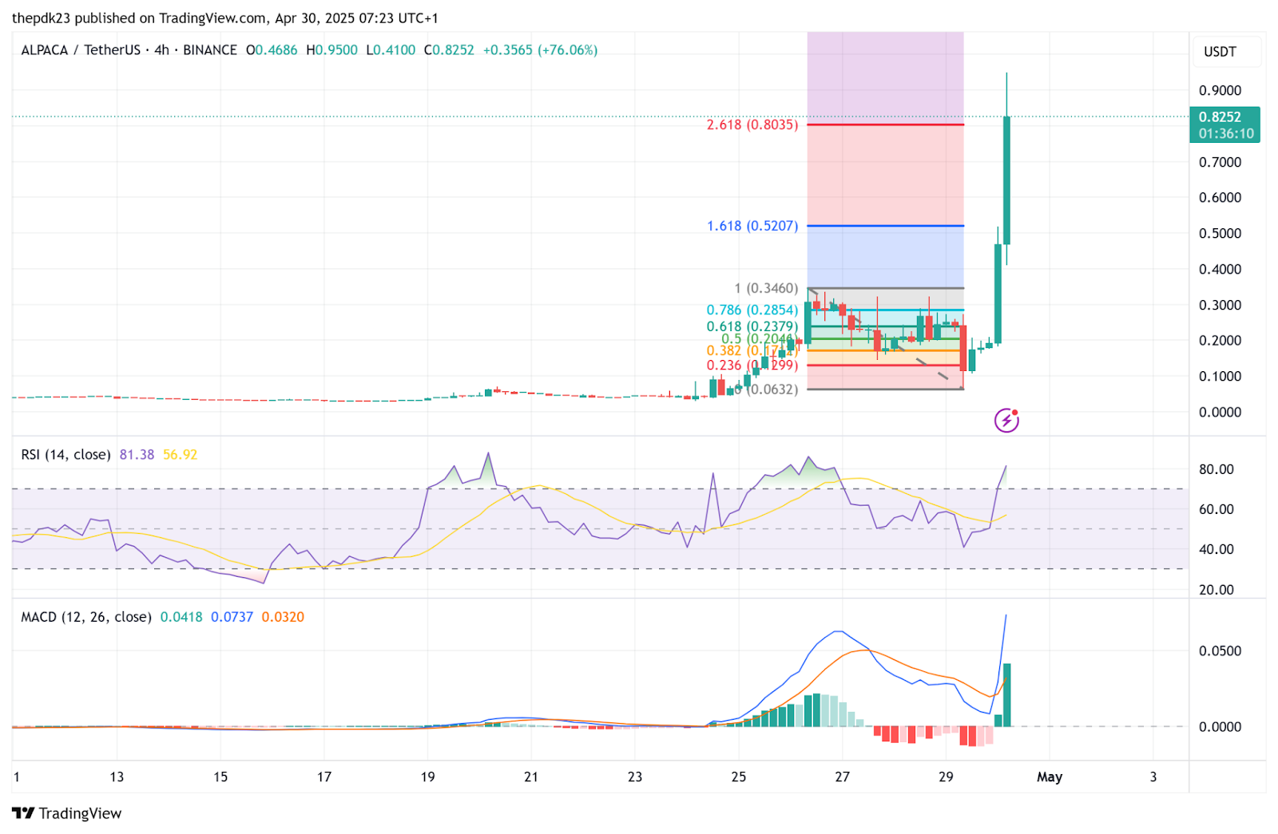Click the purple Fibonacci extension zone
The height and width of the screenshot is (834, 1278).
click(885, 77)
